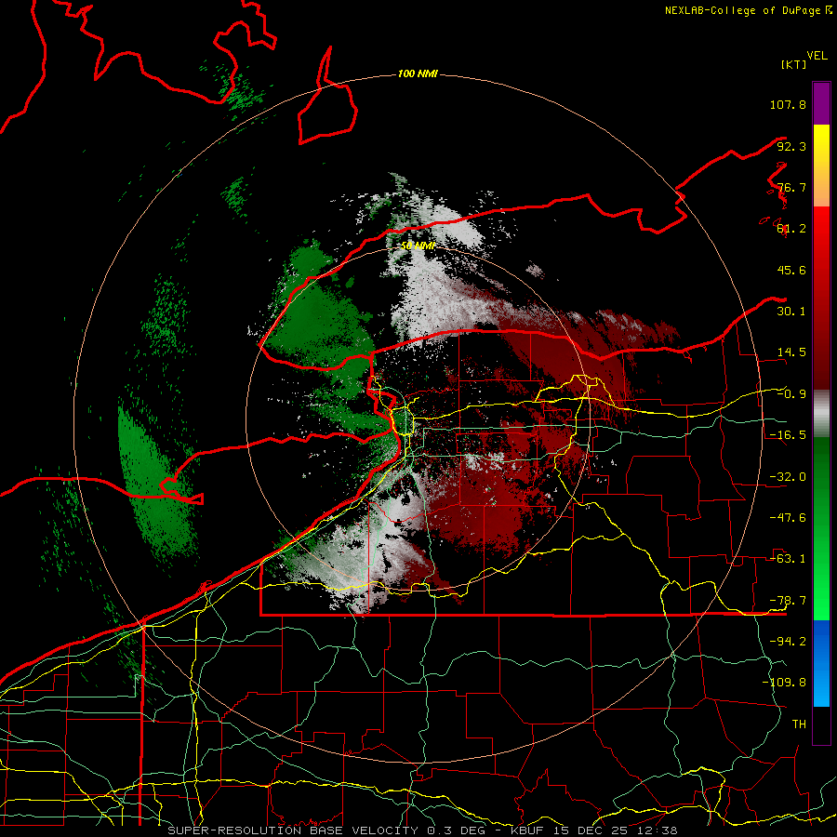Viewport: 837px width, 837px height.
Task: Click the -47.6 scale label
Action: (788, 518)
